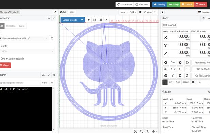The image size is (210, 134).
Task: Reset the controller
Action: (x=200, y=4)
